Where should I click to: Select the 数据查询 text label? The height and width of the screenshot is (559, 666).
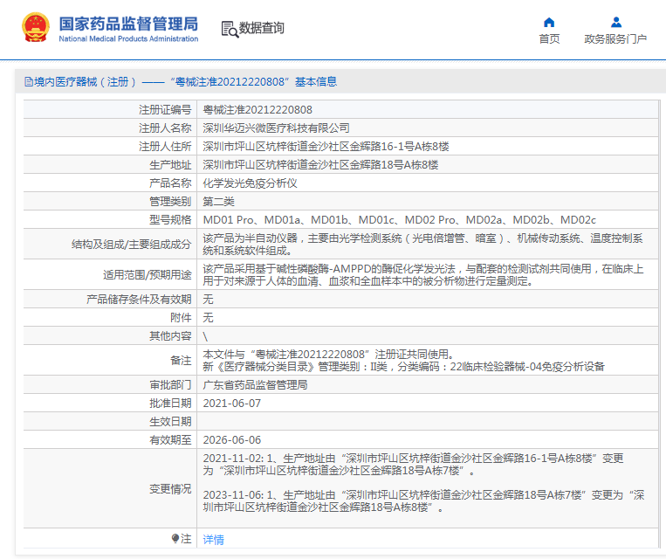coord(262,29)
